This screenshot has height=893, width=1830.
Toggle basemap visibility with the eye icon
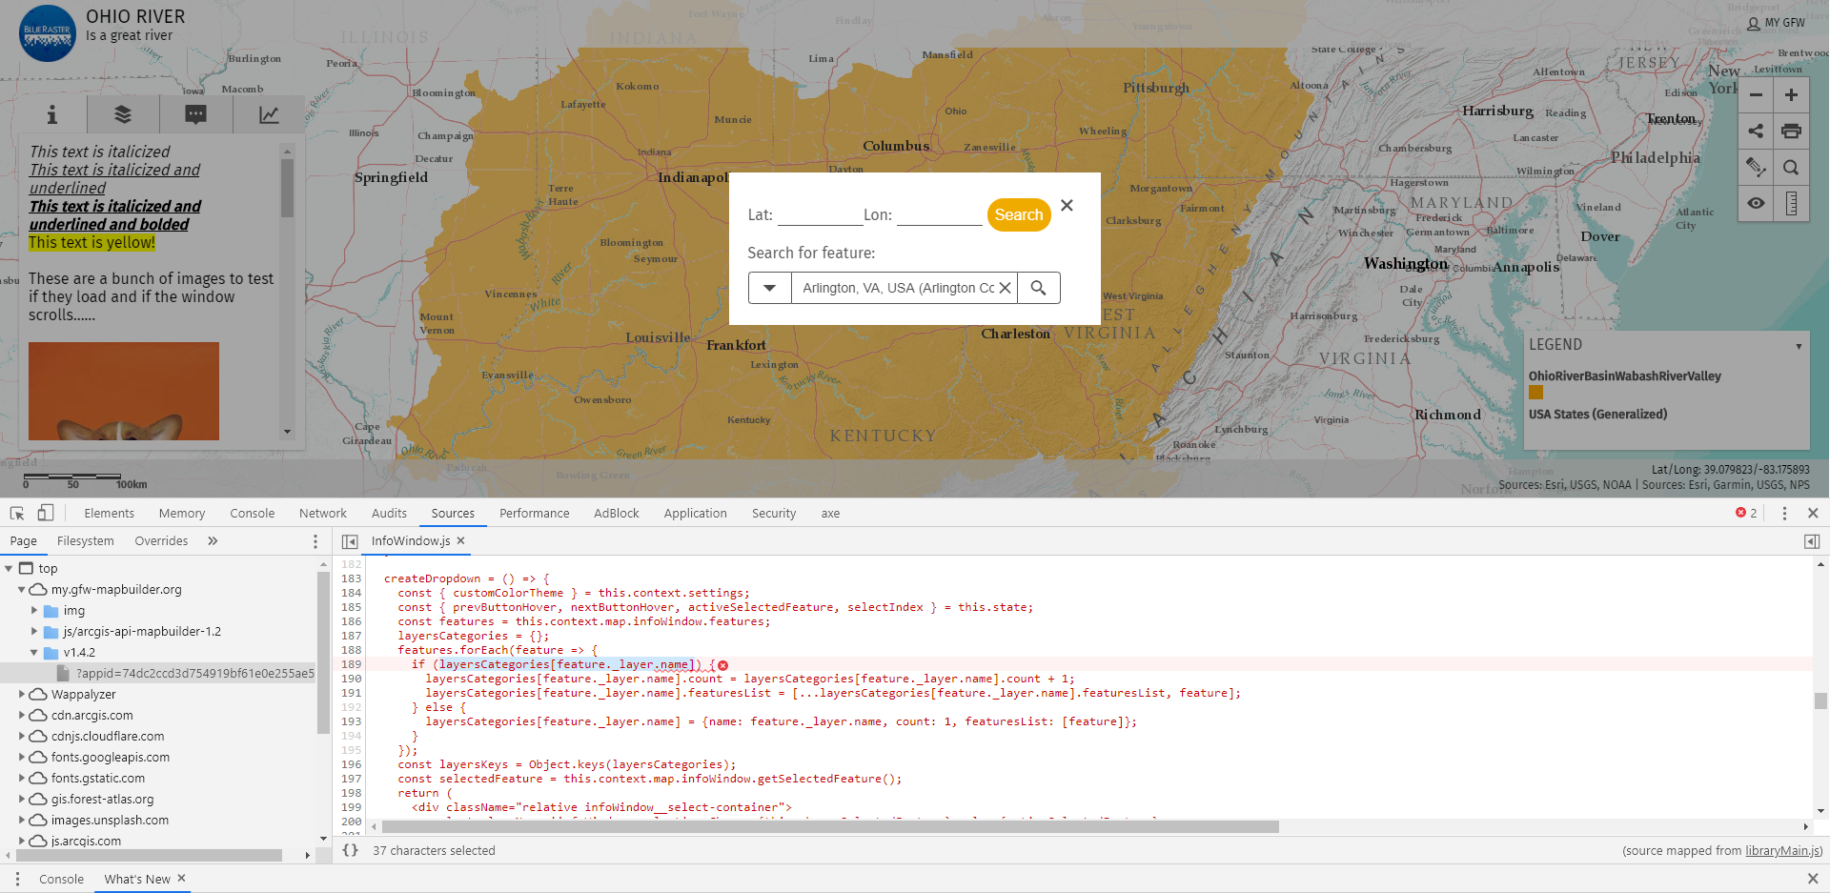[x=1757, y=203]
